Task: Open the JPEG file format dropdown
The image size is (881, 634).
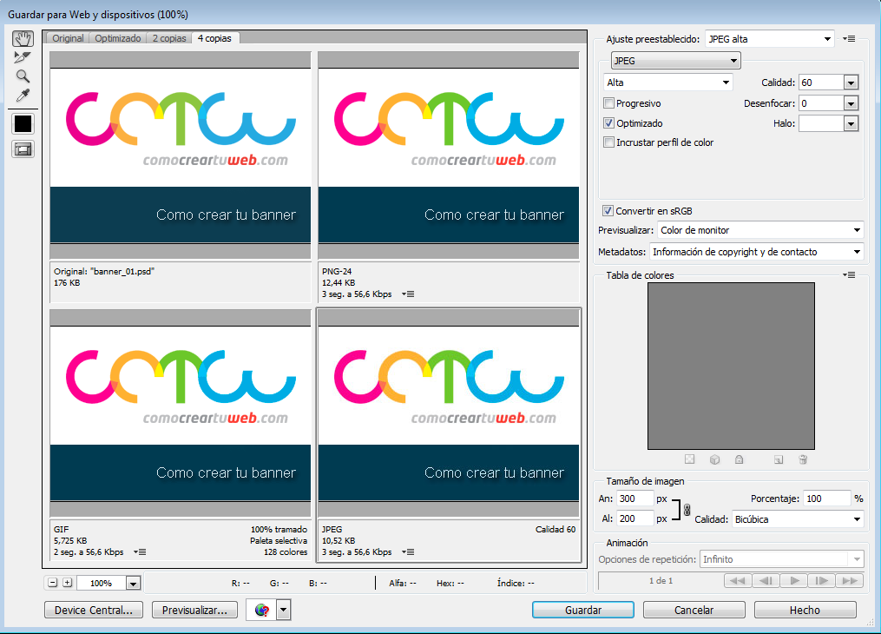Action: tap(675, 61)
